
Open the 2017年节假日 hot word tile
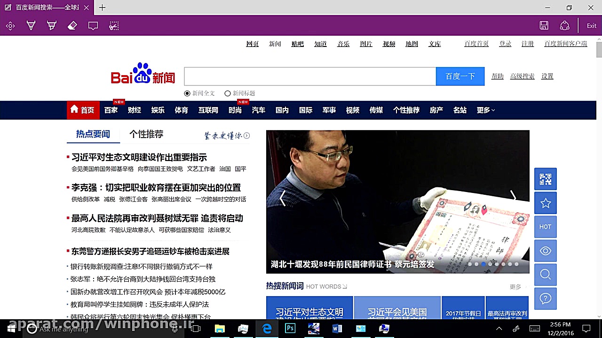(463, 308)
